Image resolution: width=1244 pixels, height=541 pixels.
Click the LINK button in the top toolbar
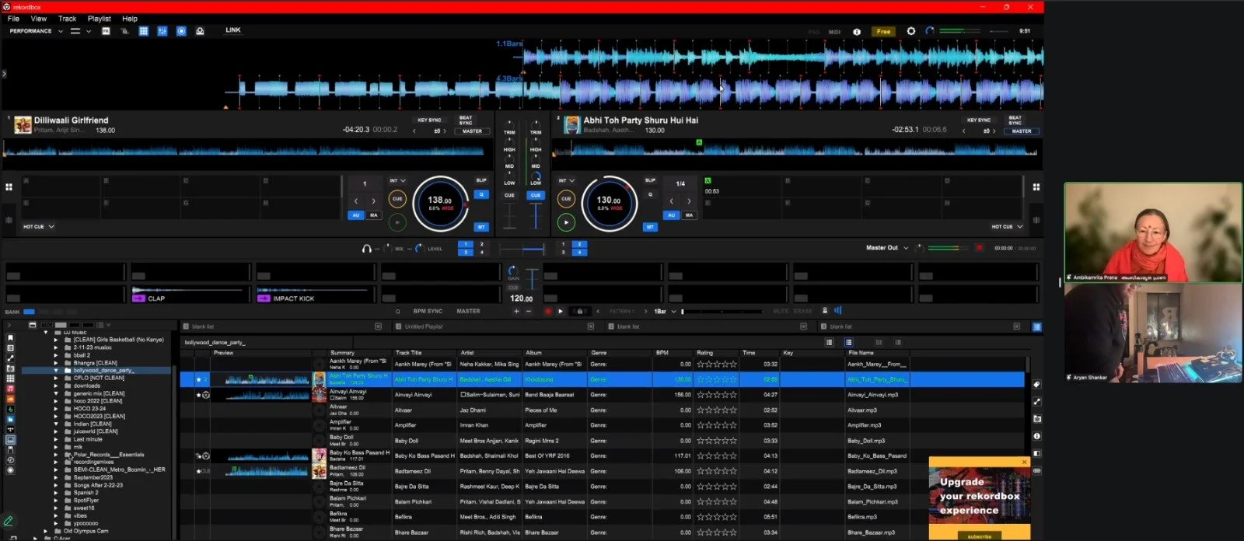click(233, 30)
